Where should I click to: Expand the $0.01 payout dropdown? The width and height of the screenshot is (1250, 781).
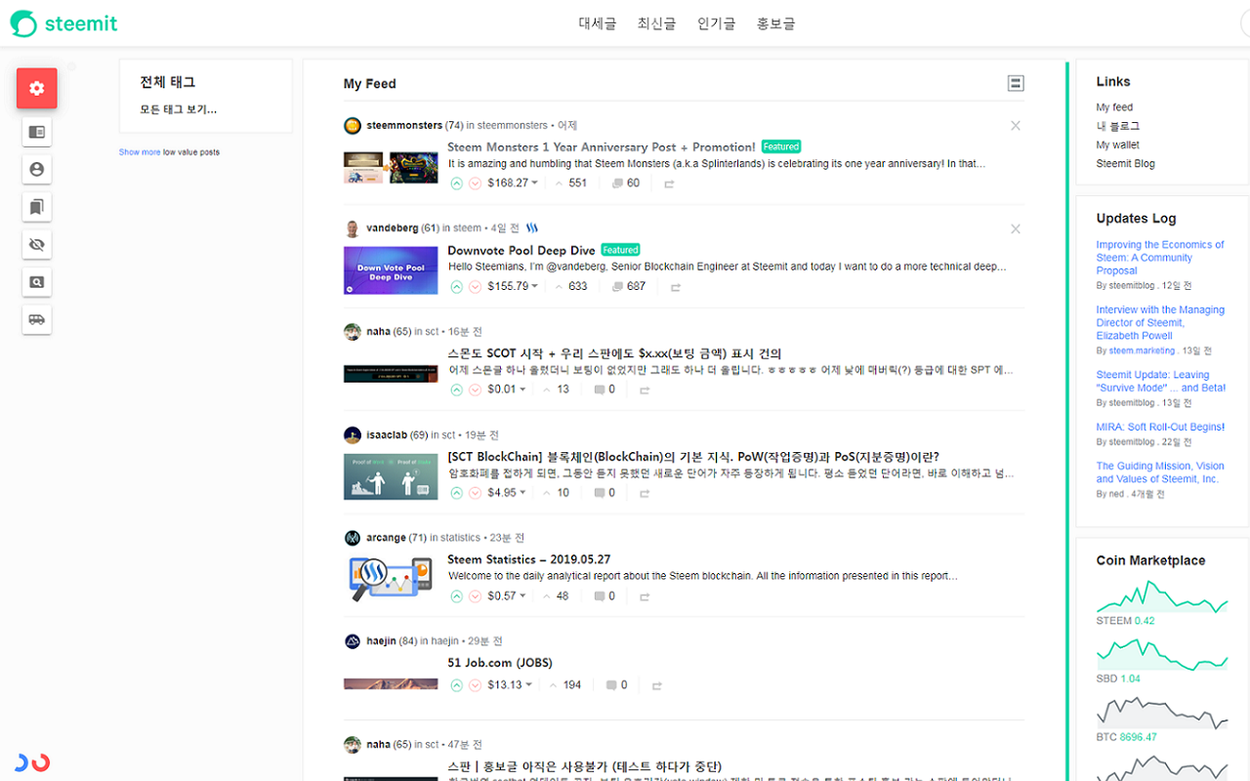507,390
